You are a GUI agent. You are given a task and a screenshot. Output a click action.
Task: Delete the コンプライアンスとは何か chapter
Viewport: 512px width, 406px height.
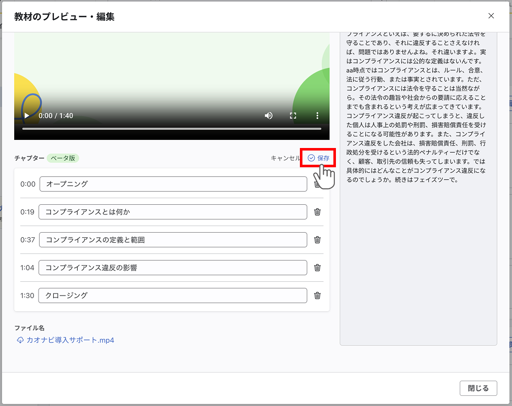click(318, 212)
